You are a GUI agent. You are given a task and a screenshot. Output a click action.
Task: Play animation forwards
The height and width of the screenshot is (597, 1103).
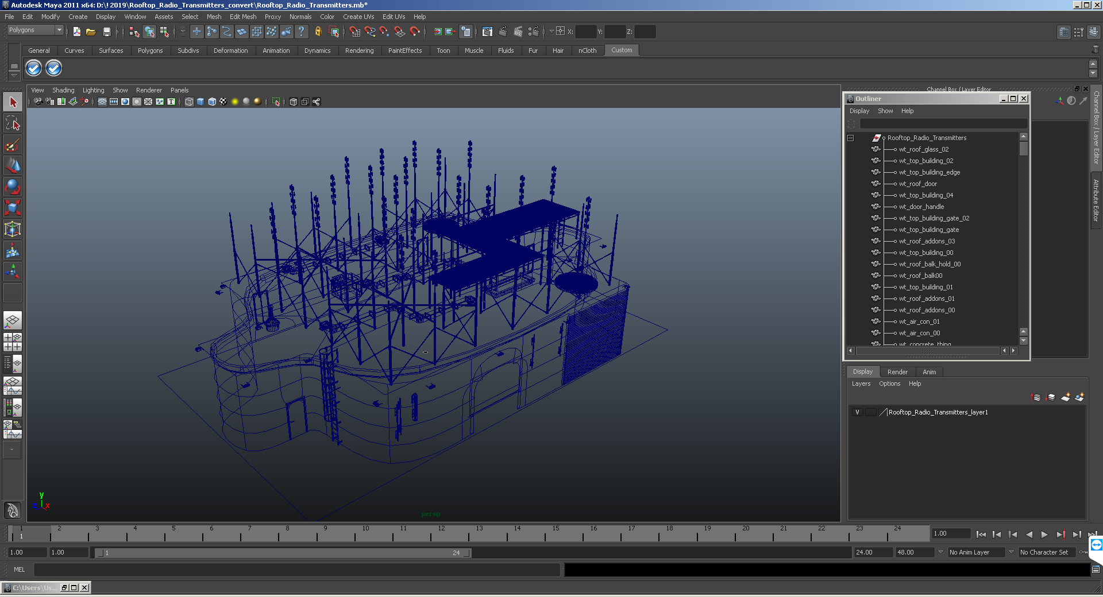[x=1044, y=534]
